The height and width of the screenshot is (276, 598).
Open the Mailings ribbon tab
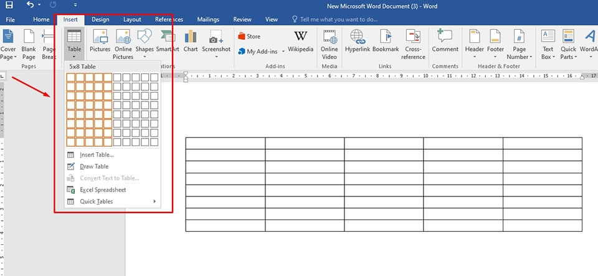[208, 19]
